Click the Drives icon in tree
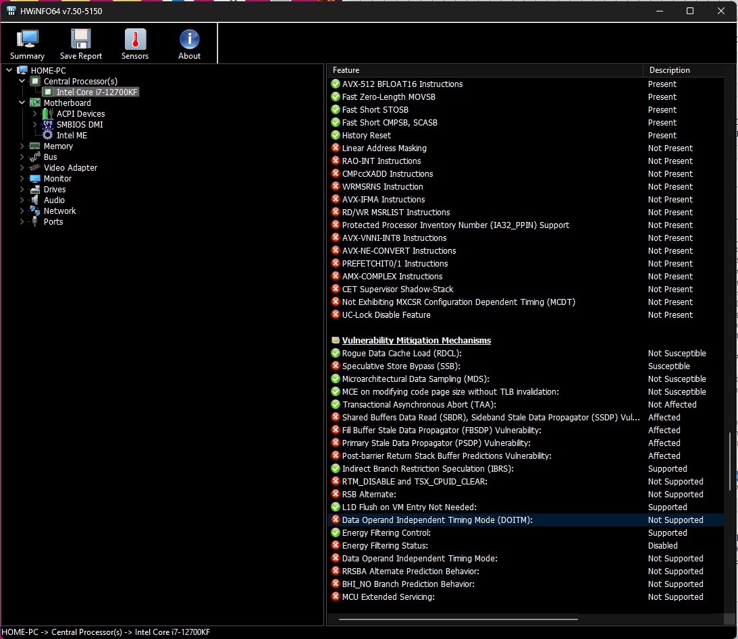738x639 pixels. coord(35,190)
